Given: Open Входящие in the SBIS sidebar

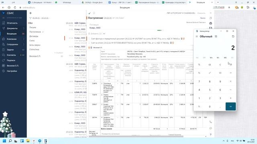Looking at the screenshot, I should (x=12, y=34).
